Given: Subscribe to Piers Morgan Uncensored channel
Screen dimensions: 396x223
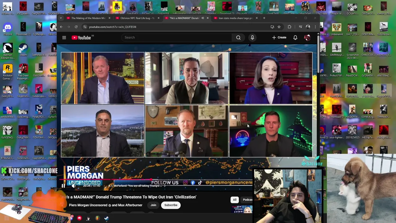Looking at the screenshot, I should 171,205.
